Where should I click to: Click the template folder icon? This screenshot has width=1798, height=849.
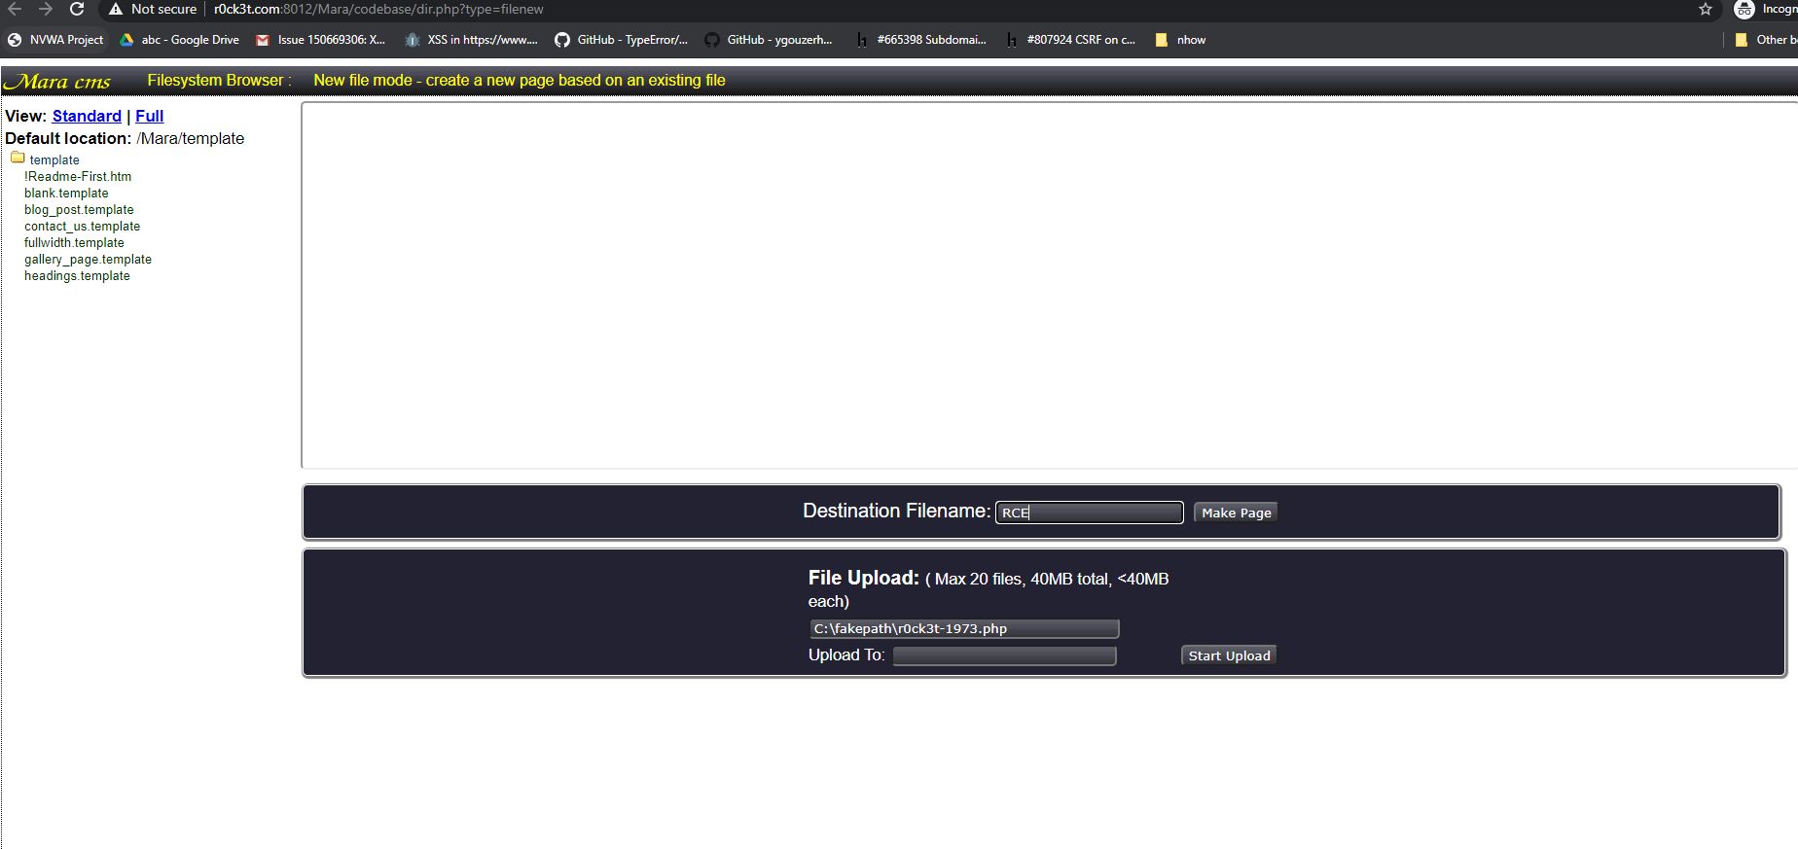(x=18, y=158)
